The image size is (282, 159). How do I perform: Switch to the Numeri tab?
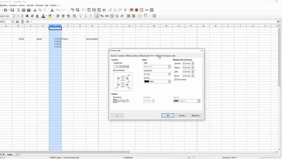(x=114, y=56)
